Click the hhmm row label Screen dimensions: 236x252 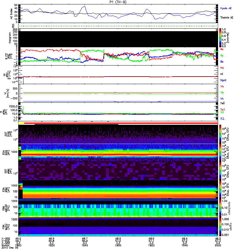point(5,245)
